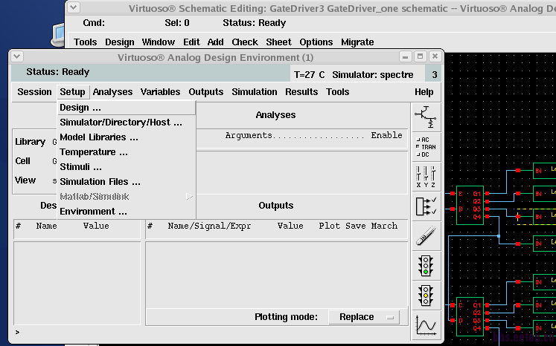
Task: Open the Choose Design transistor icon
Action: click(x=426, y=117)
